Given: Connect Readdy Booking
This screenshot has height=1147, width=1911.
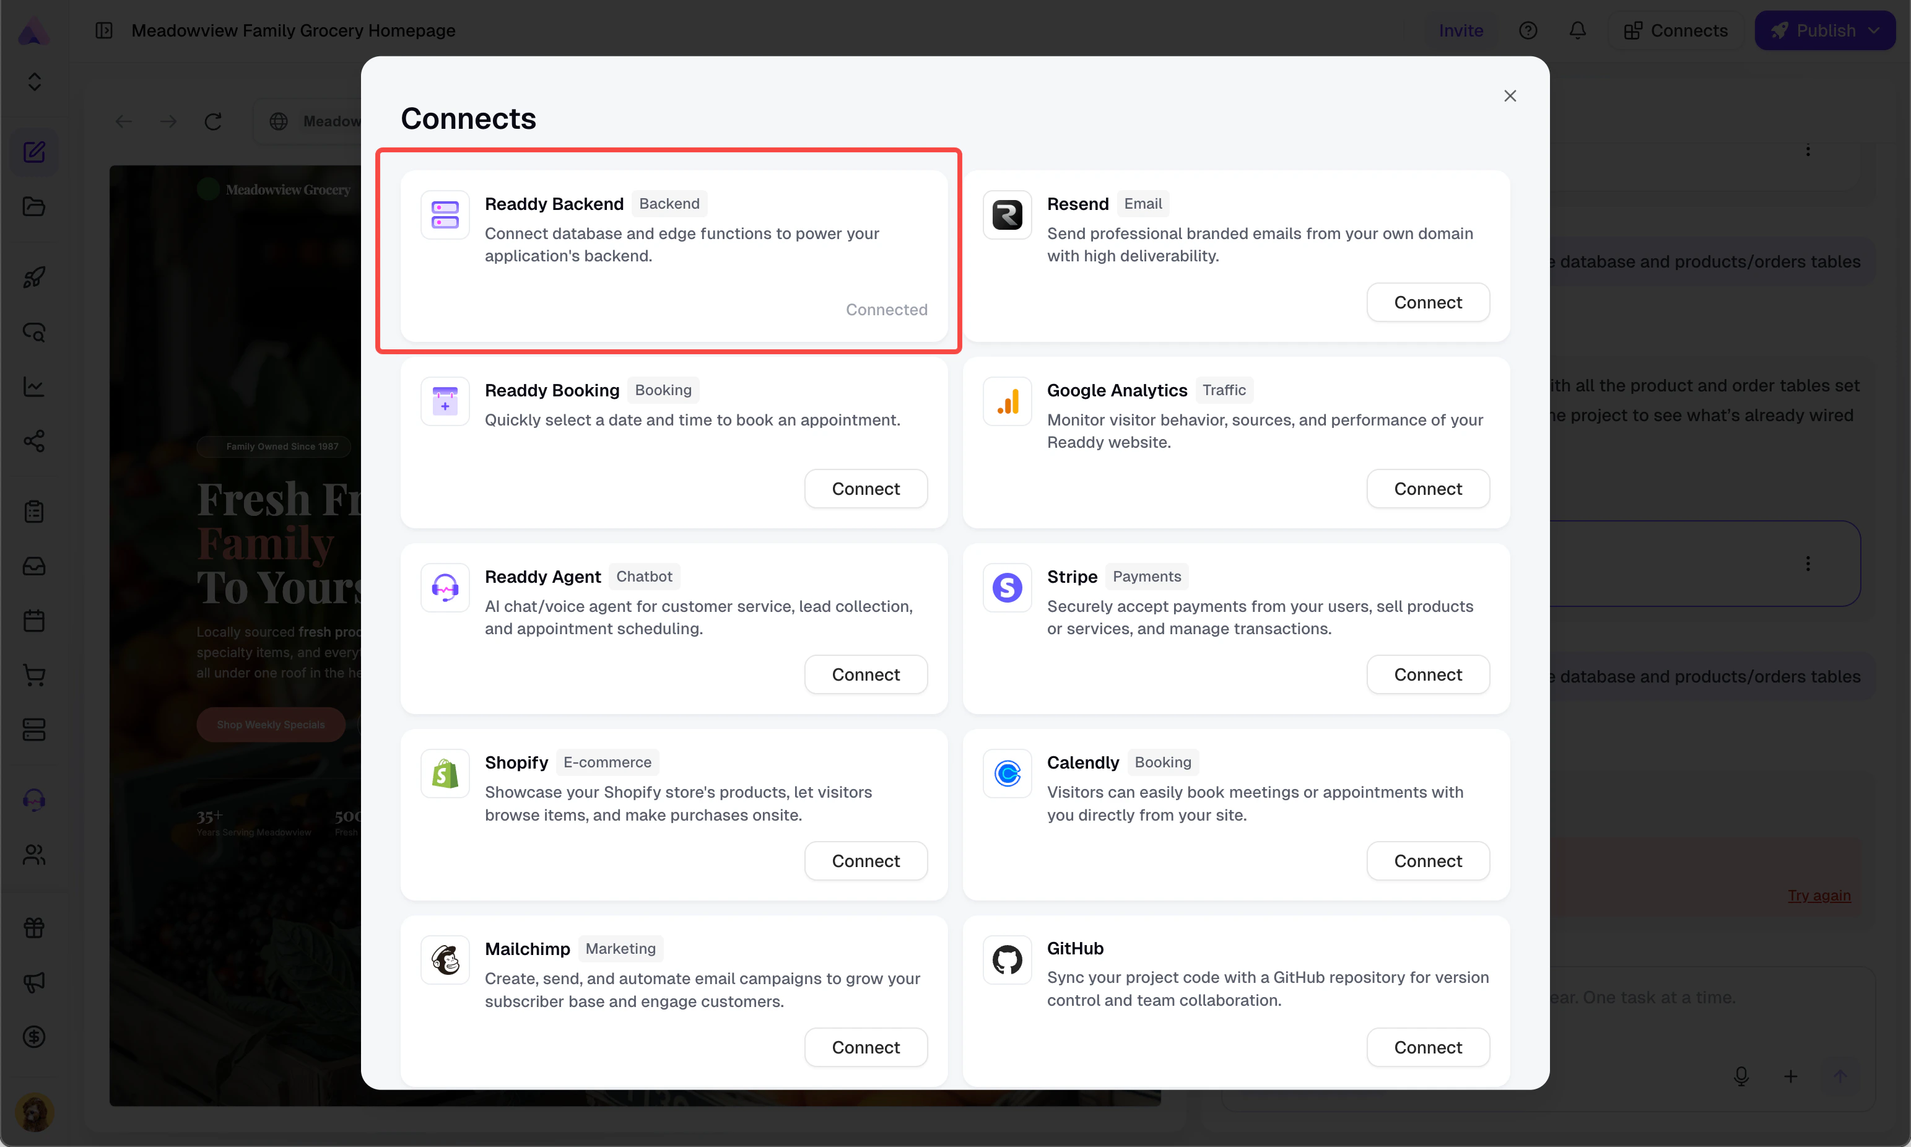Looking at the screenshot, I should point(866,489).
